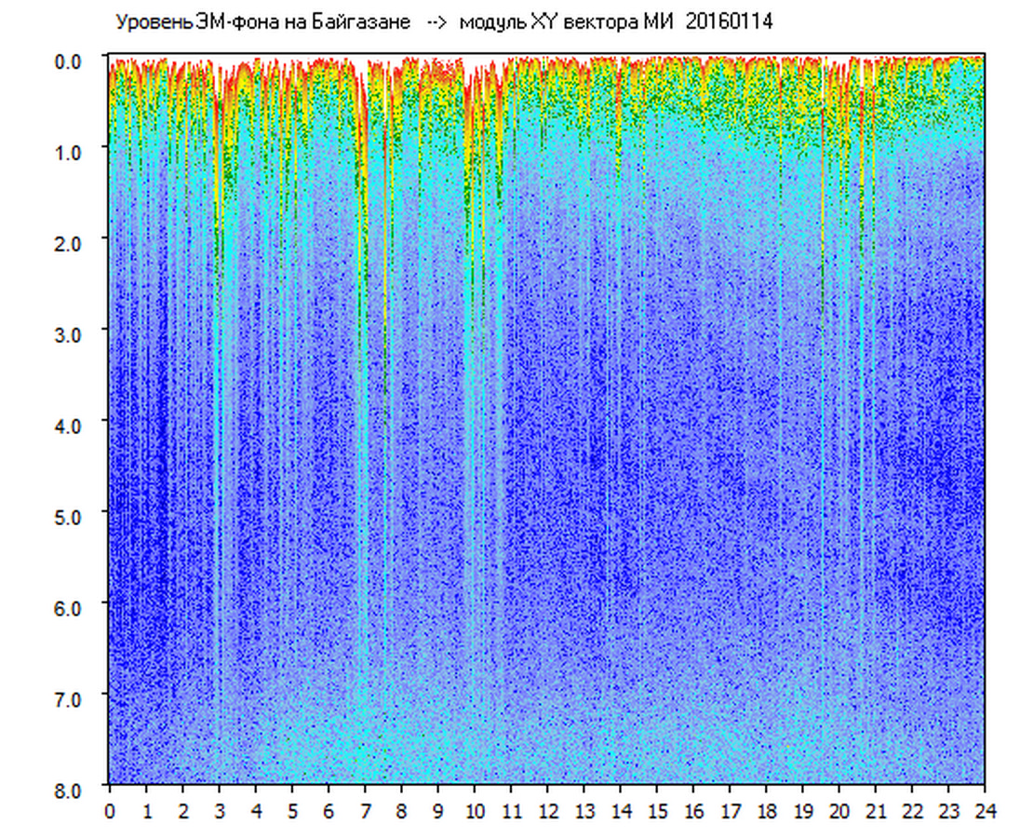The height and width of the screenshot is (838, 1020).
Task: Click the y-axis label 5.0
Action: [71, 515]
